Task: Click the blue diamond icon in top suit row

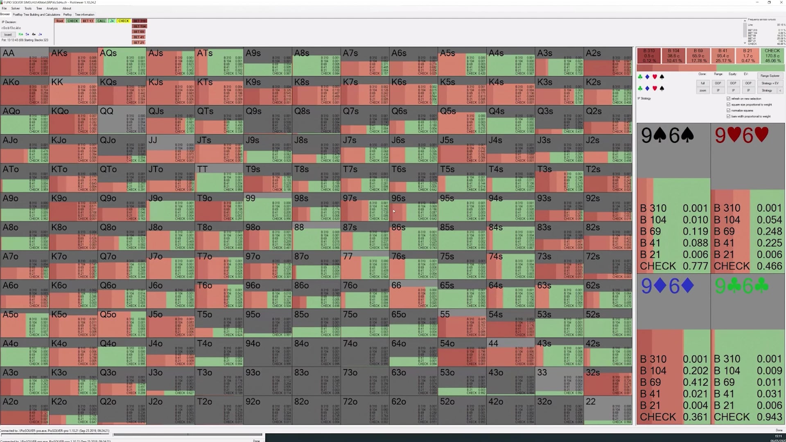Action: [647, 77]
